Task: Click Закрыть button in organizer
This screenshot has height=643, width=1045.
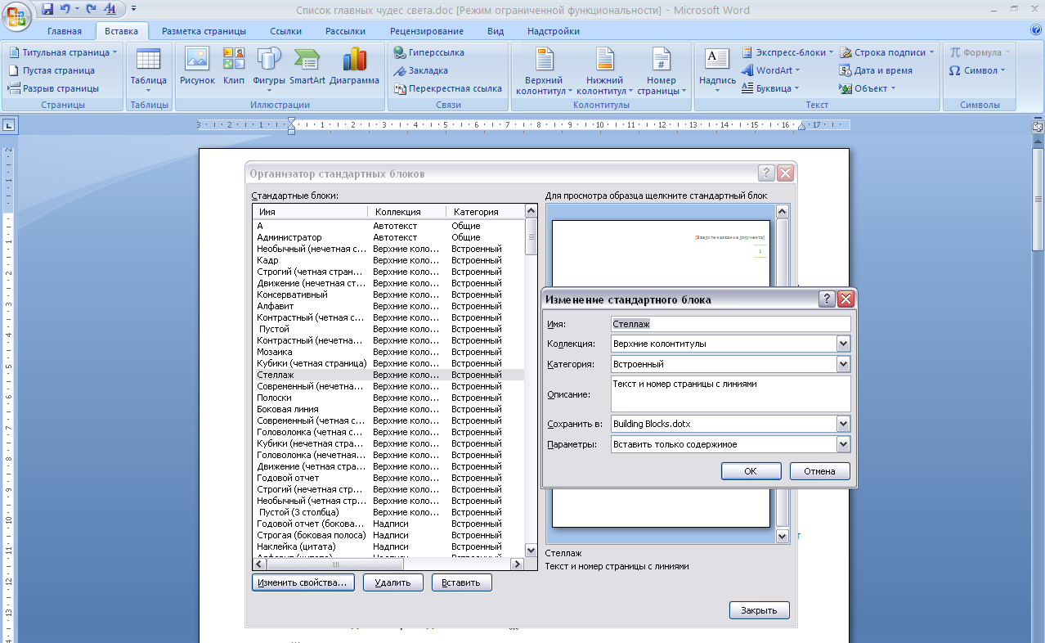Action: click(760, 610)
